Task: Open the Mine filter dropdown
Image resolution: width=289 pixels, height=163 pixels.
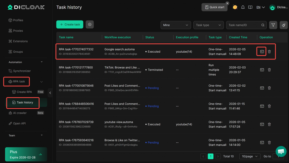Action: click(176, 25)
